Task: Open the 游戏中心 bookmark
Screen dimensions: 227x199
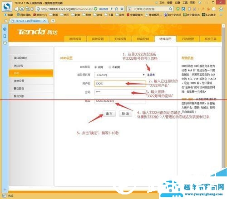Action: [40, 15]
